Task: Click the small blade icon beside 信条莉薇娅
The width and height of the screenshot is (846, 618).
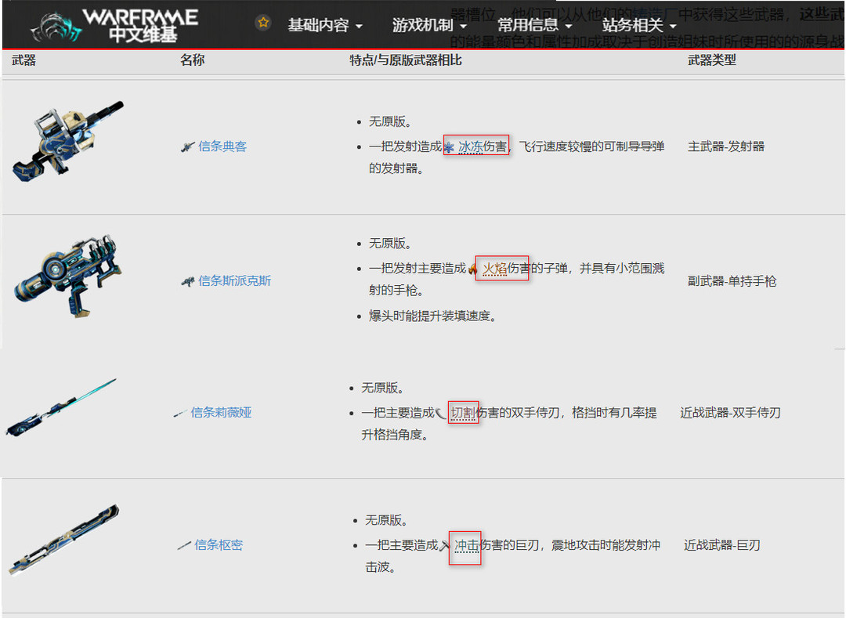Action: tap(179, 414)
